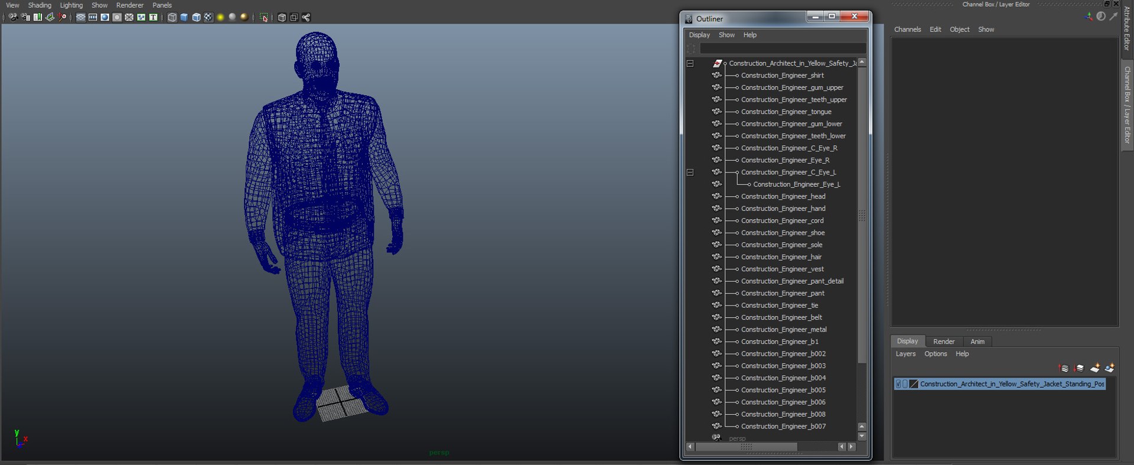Toggle the Field Chart icon
1134x465 pixels.
(129, 17)
